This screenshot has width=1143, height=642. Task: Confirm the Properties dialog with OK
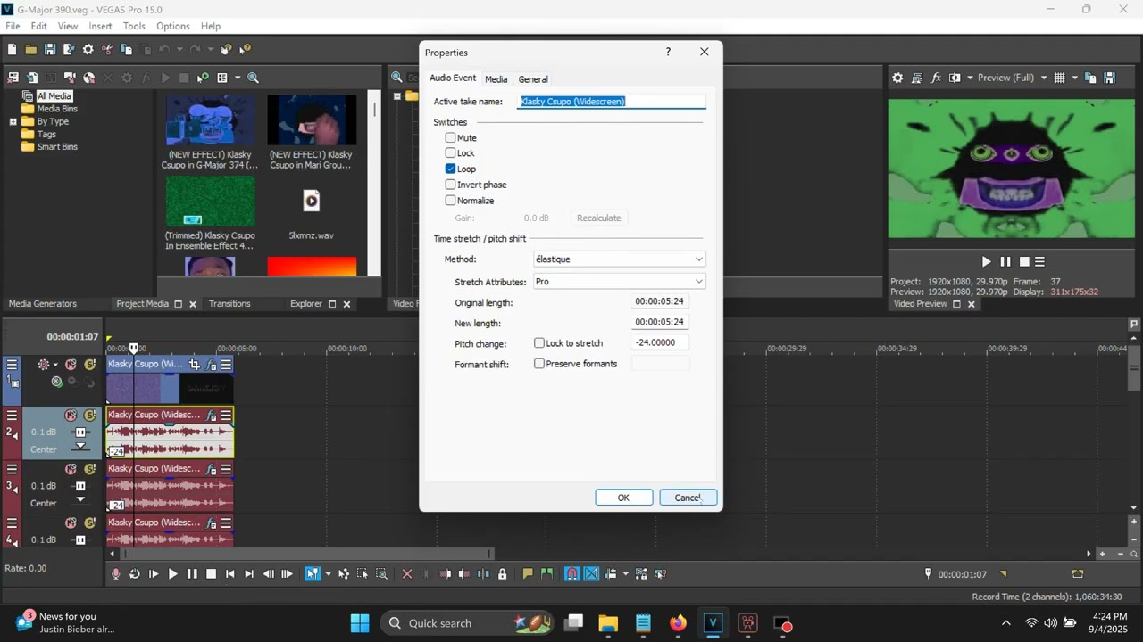(623, 498)
